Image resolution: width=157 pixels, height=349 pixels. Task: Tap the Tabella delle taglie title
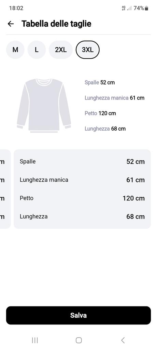pyautogui.click(x=56, y=24)
